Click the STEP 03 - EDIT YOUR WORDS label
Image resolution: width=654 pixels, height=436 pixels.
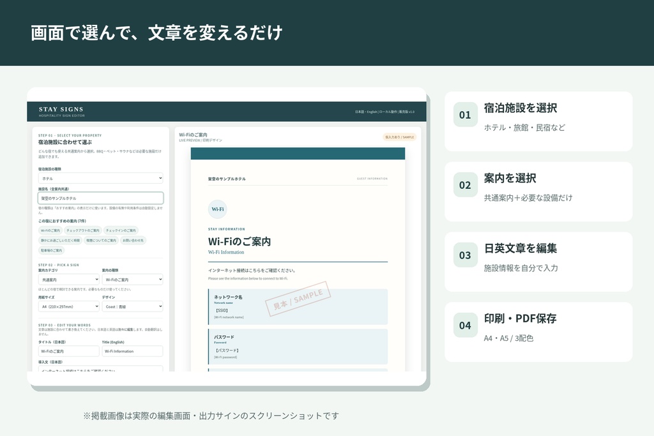65,325
